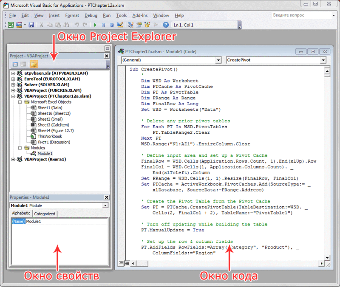Run the macro with the green play icon
This screenshot has width=340, height=287.
[x=95, y=25]
